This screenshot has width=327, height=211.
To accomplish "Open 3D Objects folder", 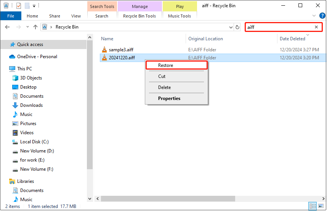I will (x=31, y=78).
